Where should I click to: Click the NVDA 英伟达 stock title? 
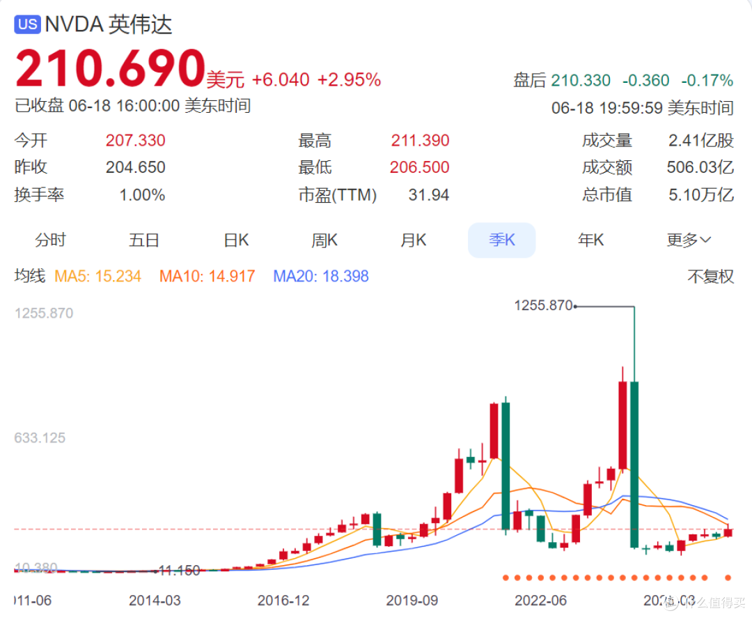[109, 24]
